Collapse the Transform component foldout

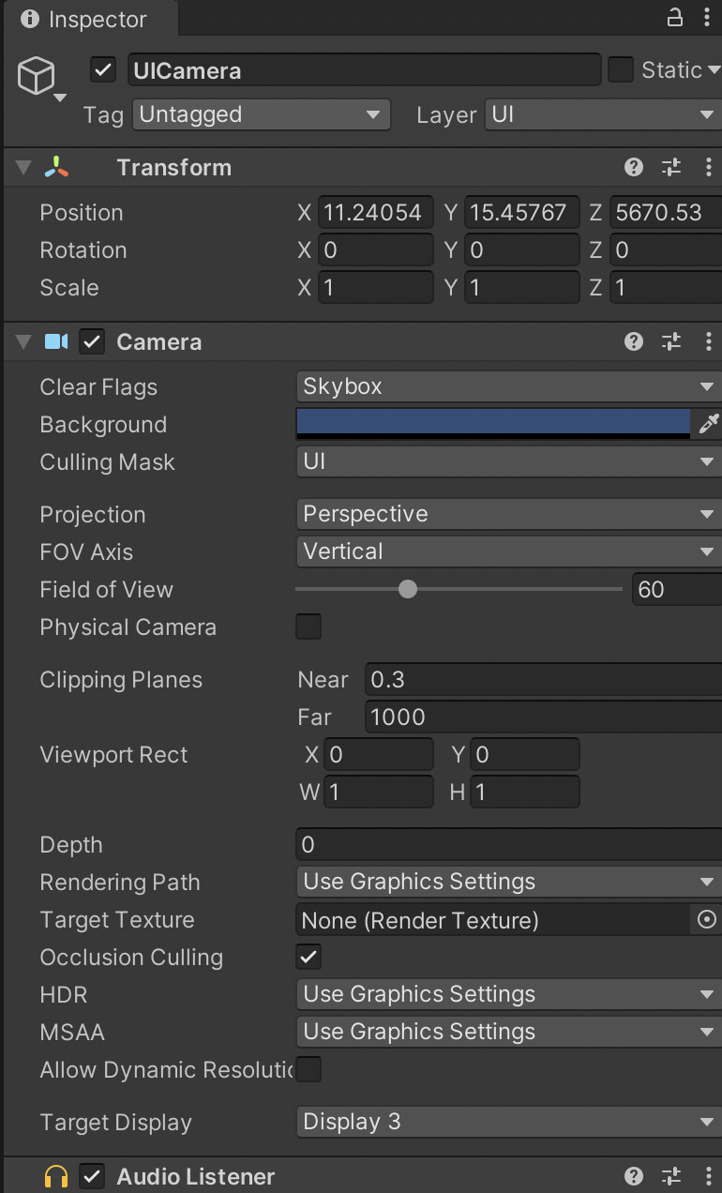tap(23, 168)
